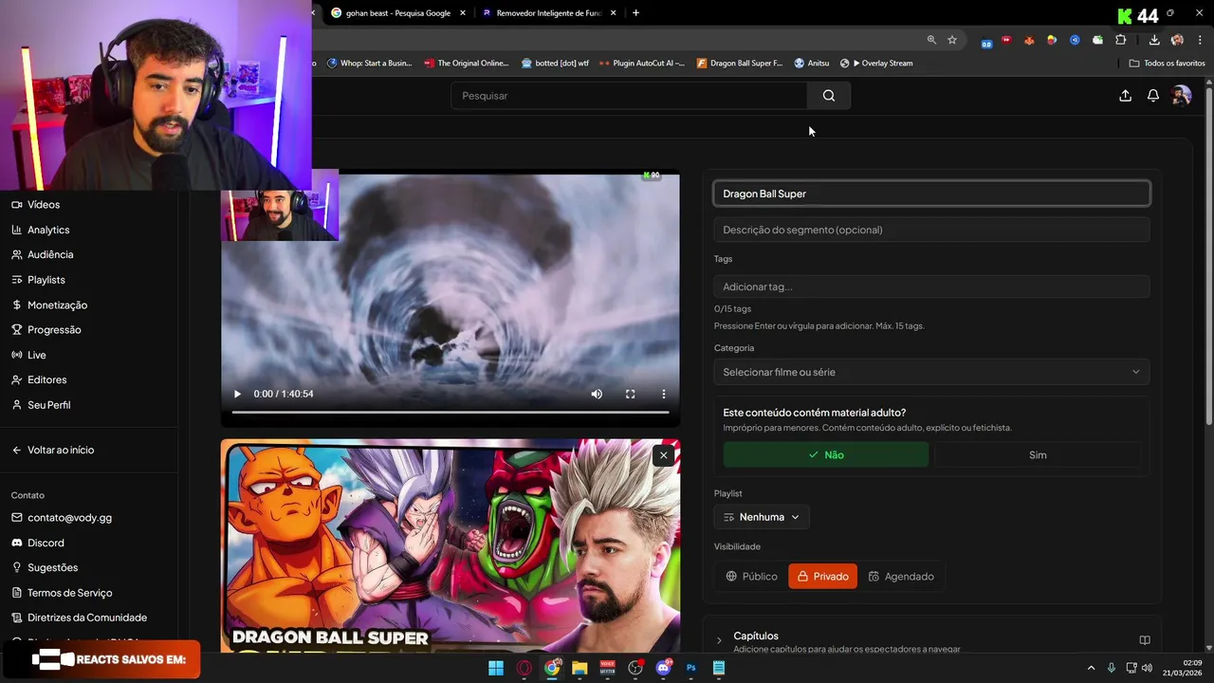Open the chapters book icon

click(1145, 640)
